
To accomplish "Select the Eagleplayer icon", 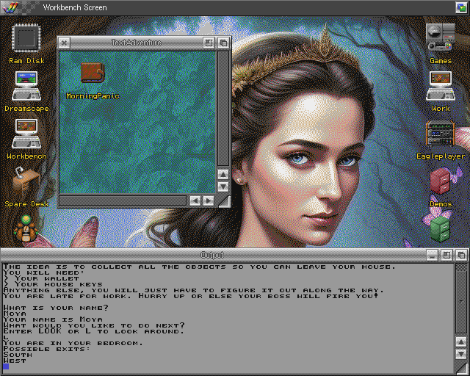I will point(440,134).
